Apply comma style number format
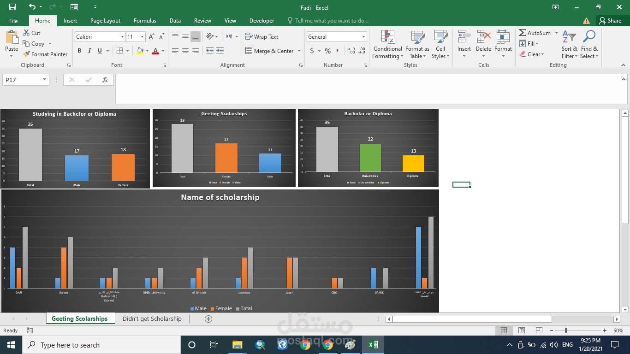The height and width of the screenshot is (354, 630). 338,51
